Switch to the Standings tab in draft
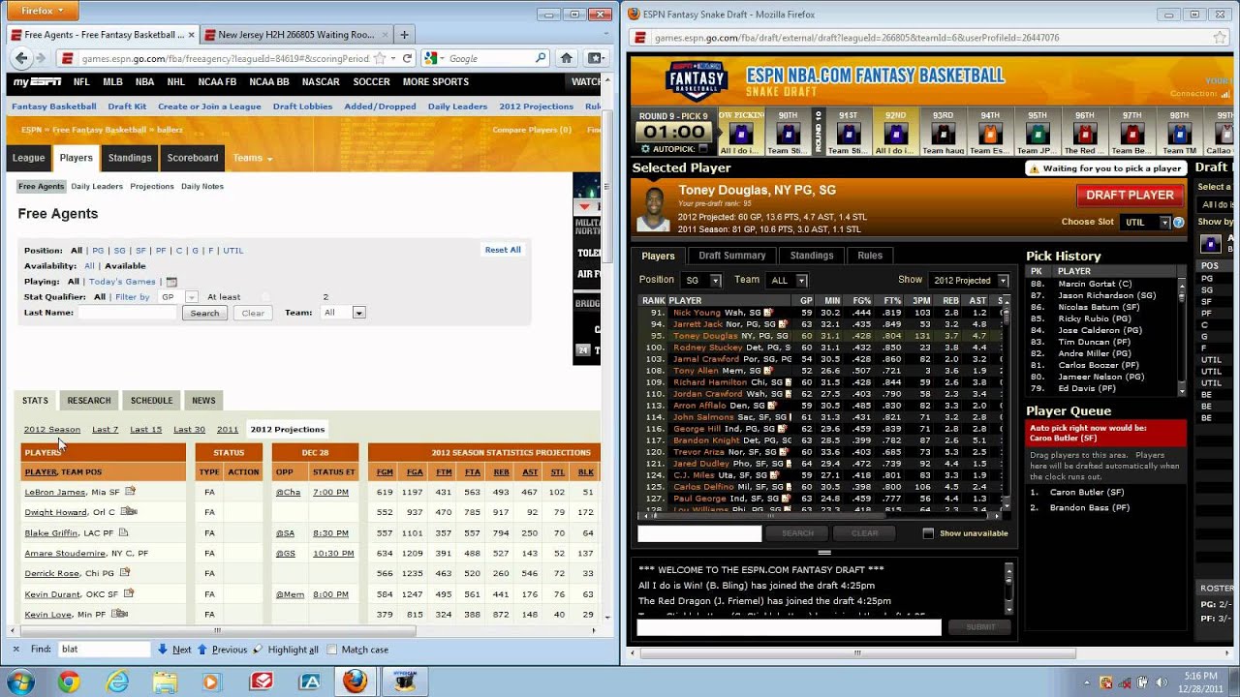Viewport: 1240px width, 697px height. [x=812, y=256]
